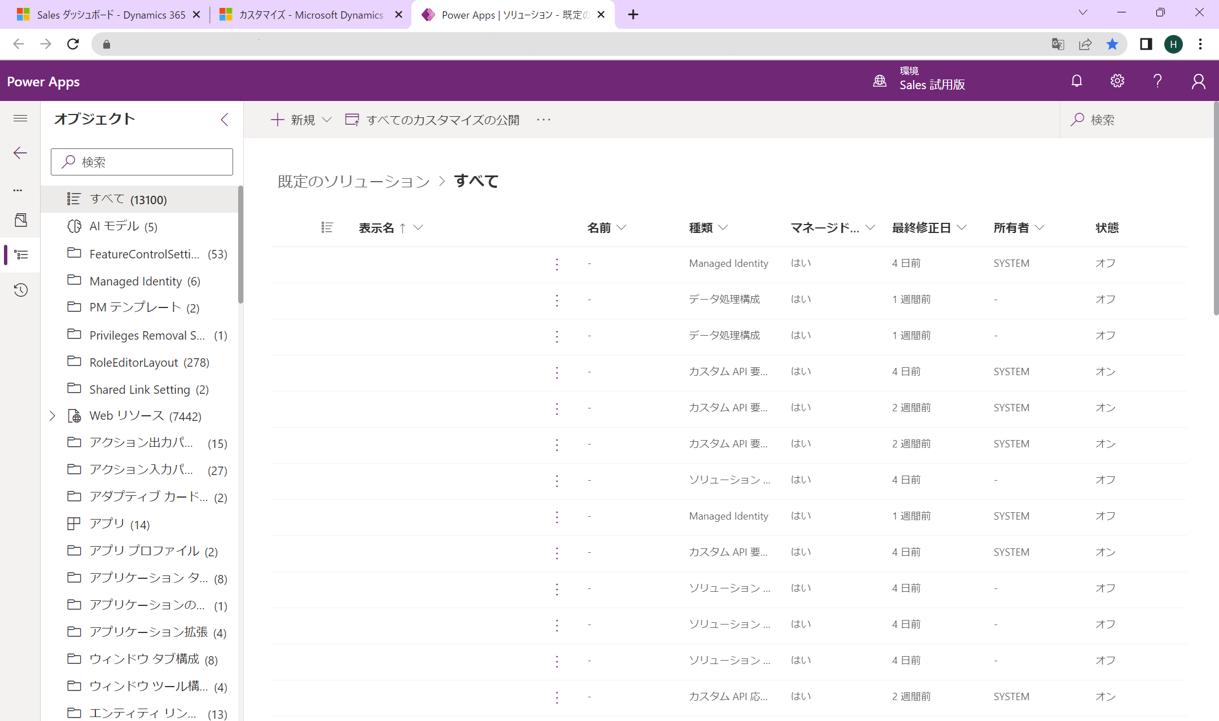
Task: Click the top-right 検索 search box
Action: pos(1137,120)
